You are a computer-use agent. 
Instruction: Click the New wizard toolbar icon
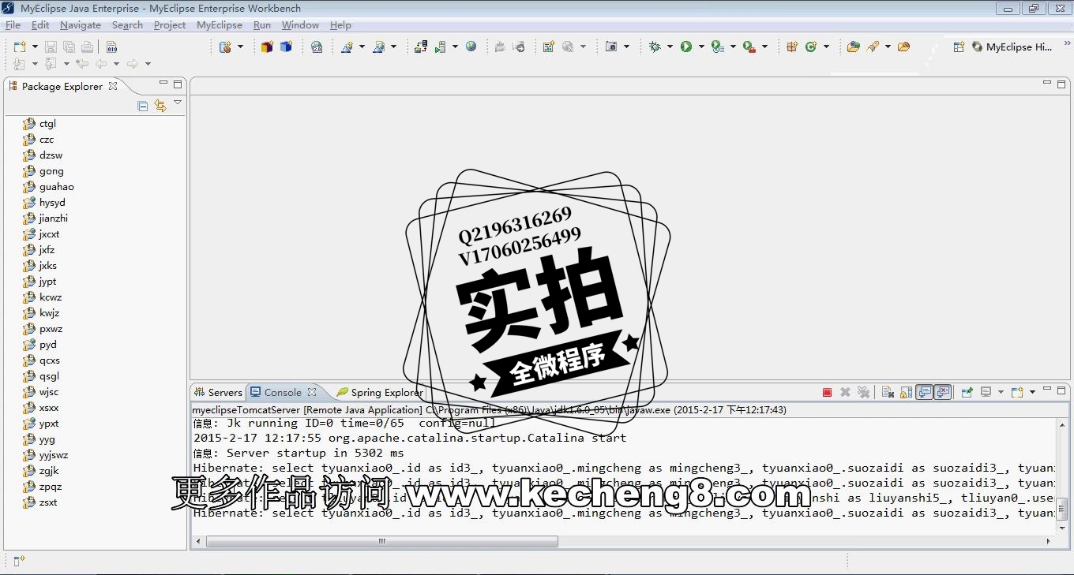pos(20,47)
